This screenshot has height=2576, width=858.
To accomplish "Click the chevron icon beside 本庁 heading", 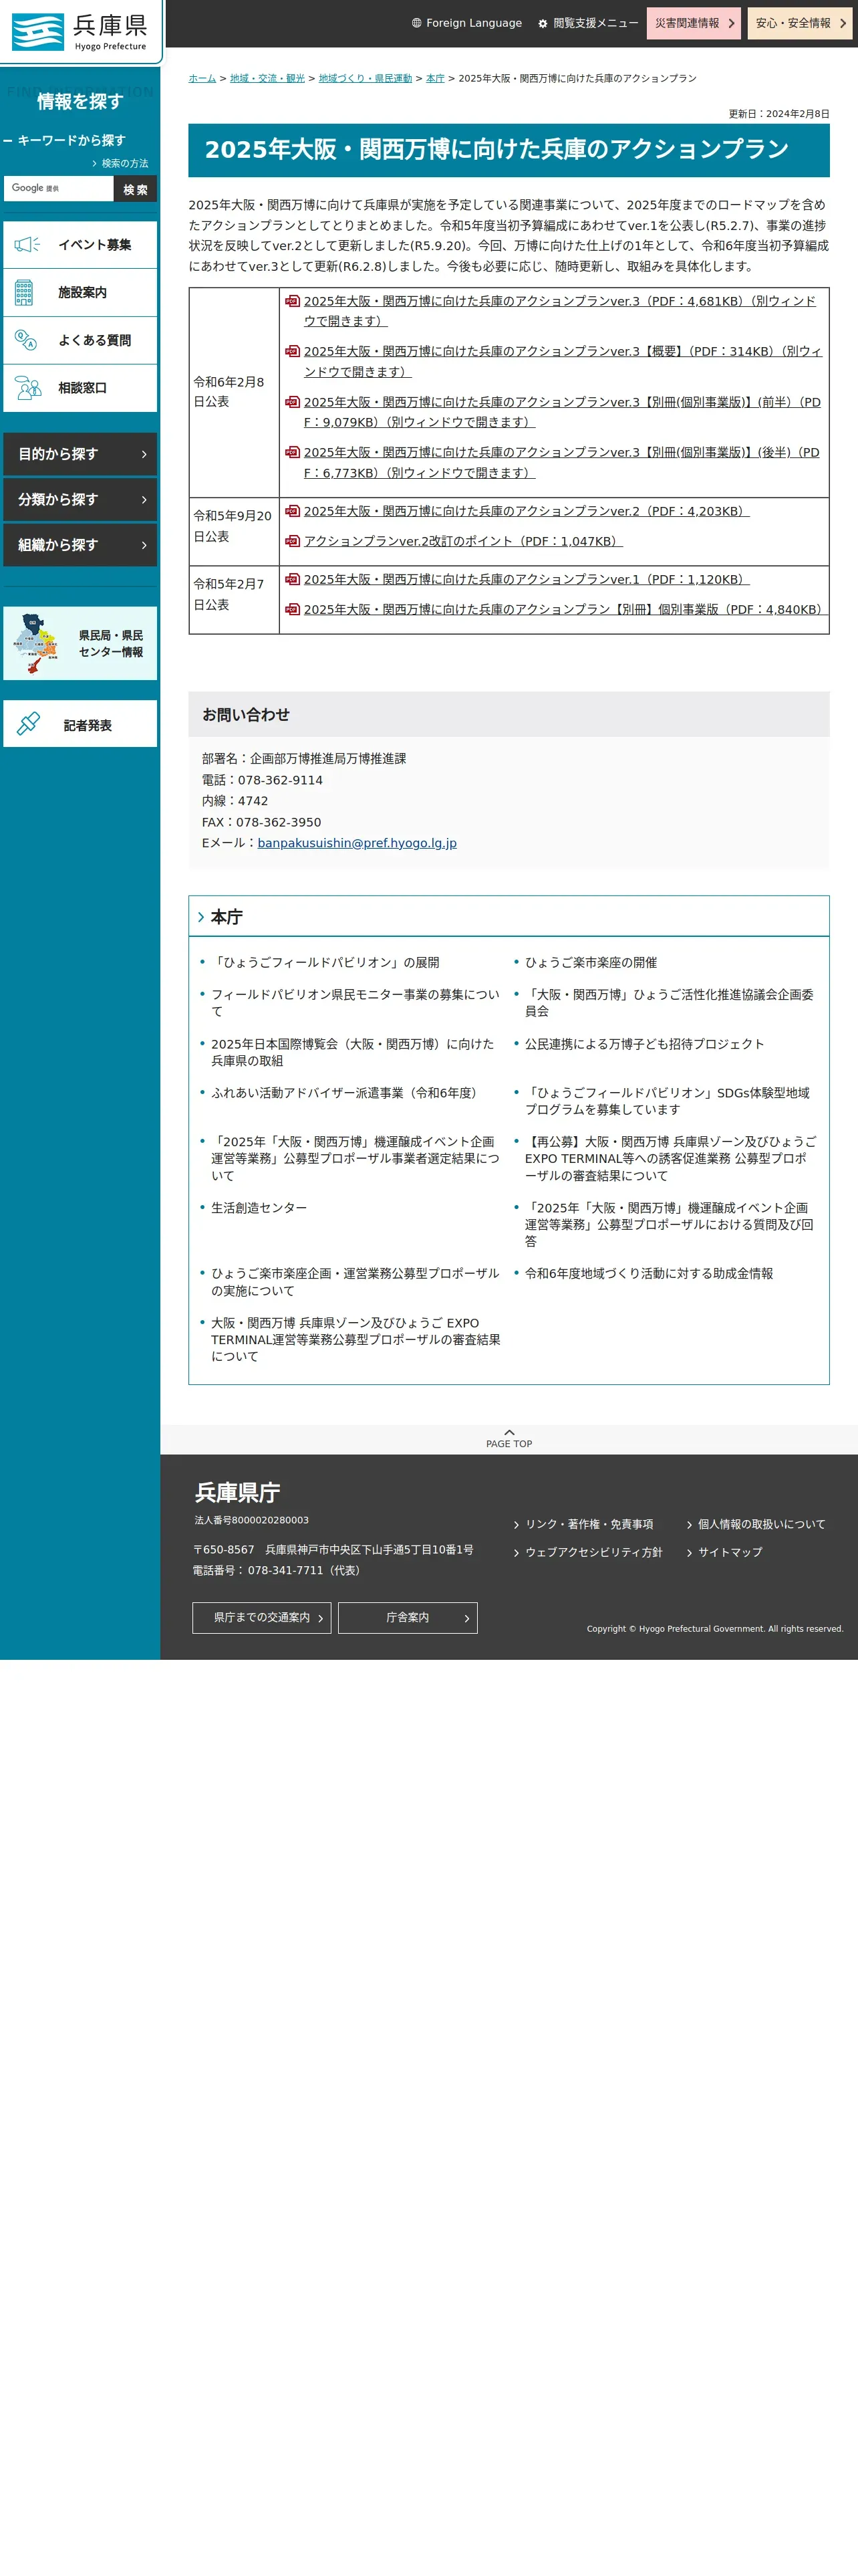I will 200,917.
